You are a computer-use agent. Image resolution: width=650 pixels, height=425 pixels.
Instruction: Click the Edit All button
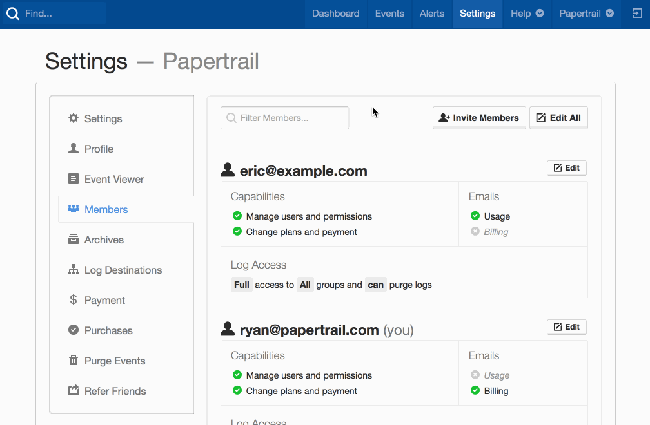(558, 118)
